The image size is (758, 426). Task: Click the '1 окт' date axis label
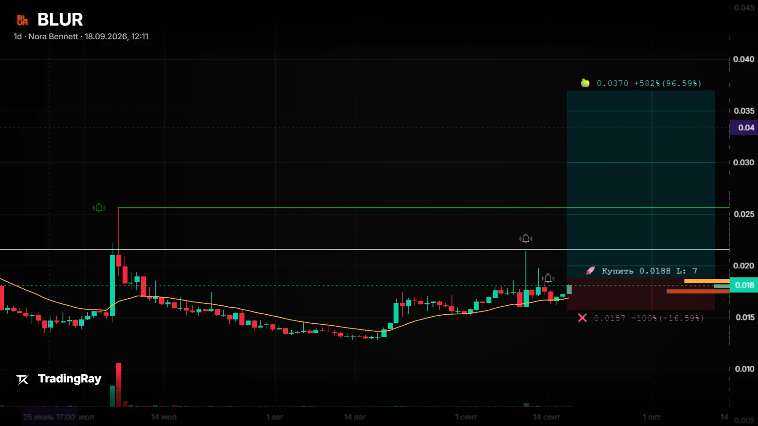pyautogui.click(x=651, y=417)
